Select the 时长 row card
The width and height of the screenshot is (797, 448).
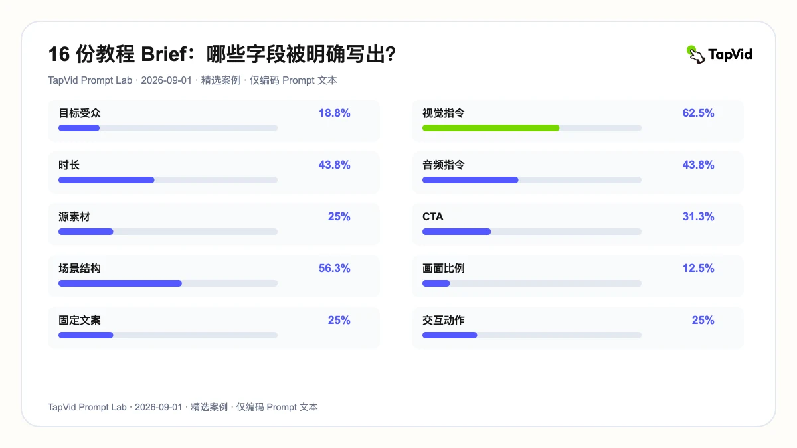(214, 173)
